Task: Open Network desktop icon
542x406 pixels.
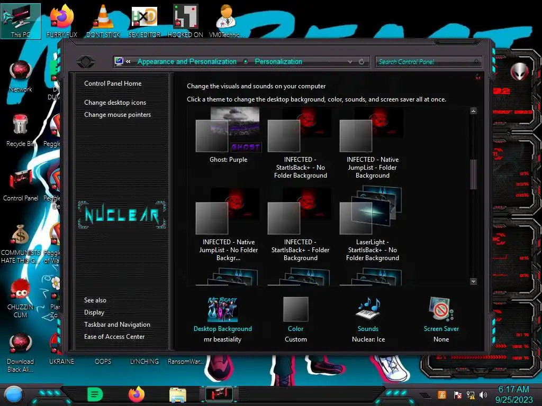Action: [x=21, y=76]
